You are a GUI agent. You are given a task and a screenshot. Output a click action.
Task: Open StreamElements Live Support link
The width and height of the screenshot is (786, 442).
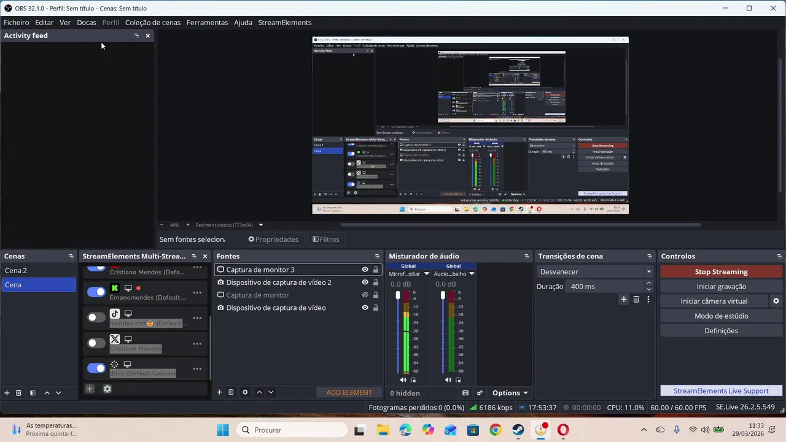(722, 390)
